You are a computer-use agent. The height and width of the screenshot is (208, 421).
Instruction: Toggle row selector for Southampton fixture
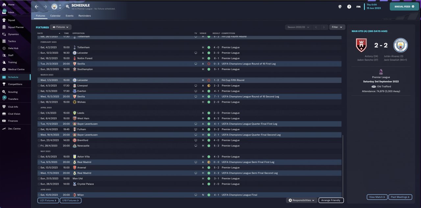click(x=39, y=69)
